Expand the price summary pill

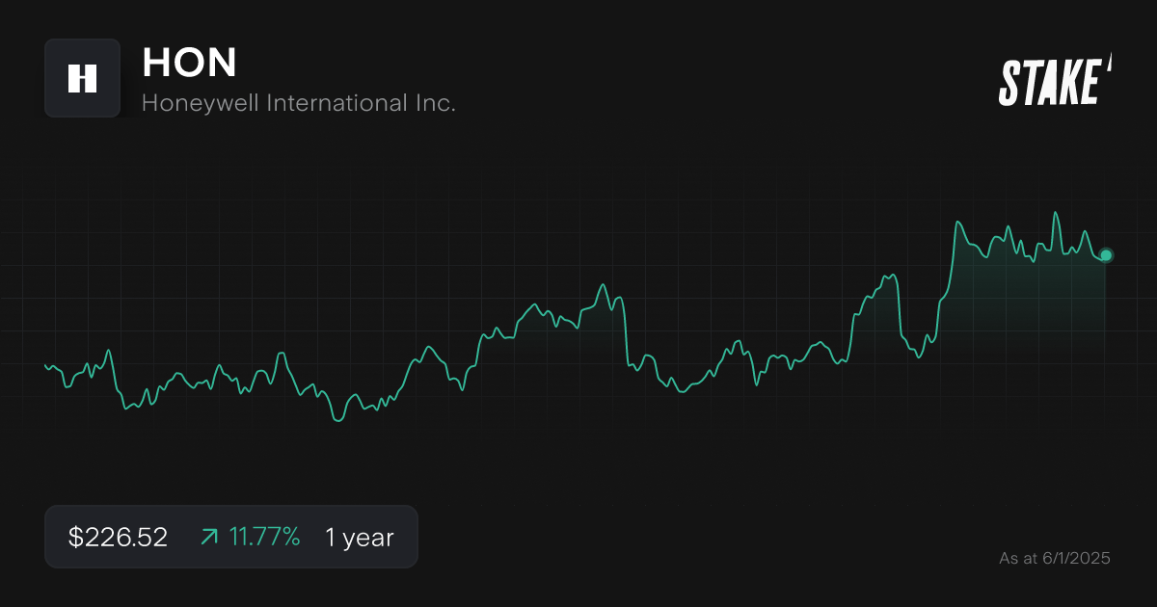click(231, 536)
